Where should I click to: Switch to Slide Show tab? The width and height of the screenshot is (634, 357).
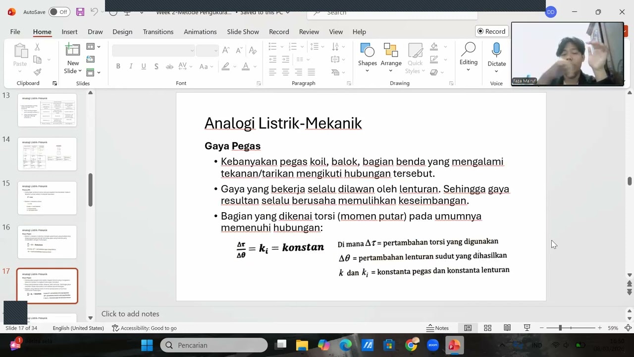tap(243, 31)
